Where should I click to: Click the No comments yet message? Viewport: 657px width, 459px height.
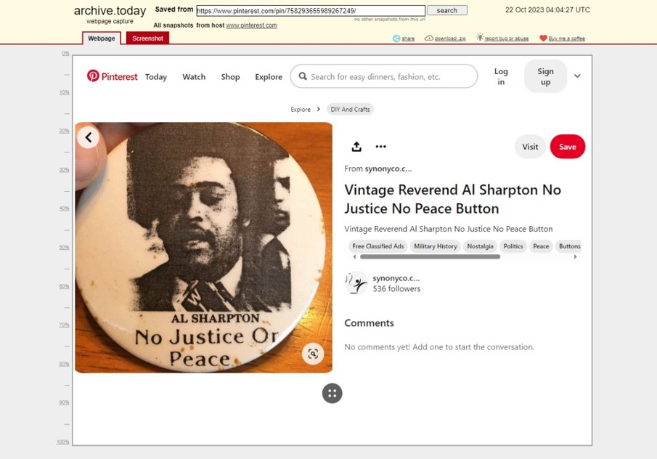coord(439,347)
